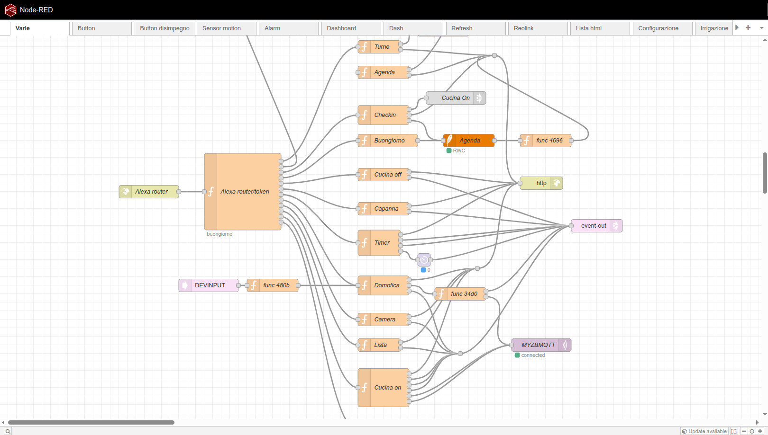This screenshot has width=768, height=435.
Task: Select the DEVINPUT node arrow icon
Action: tap(185, 285)
